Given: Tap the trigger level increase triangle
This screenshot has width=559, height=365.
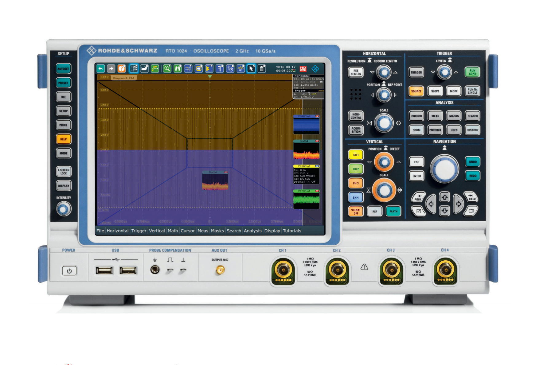Looking at the screenshot, I should tap(456, 72).
